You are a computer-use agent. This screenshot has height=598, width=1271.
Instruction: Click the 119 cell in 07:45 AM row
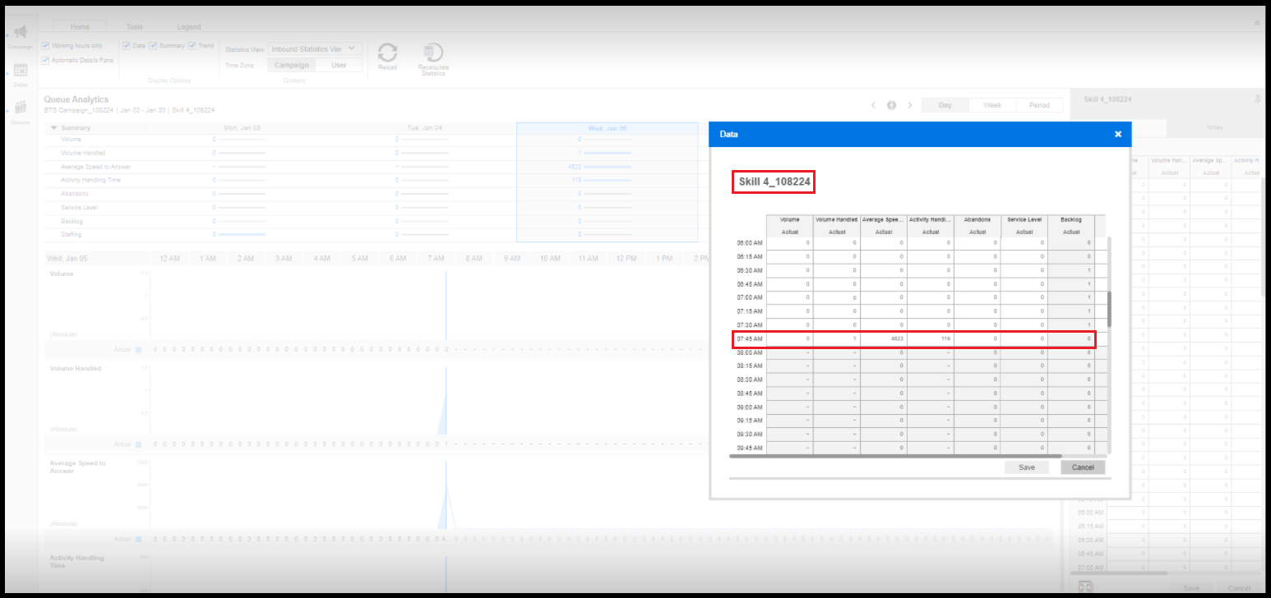(931, 338)
